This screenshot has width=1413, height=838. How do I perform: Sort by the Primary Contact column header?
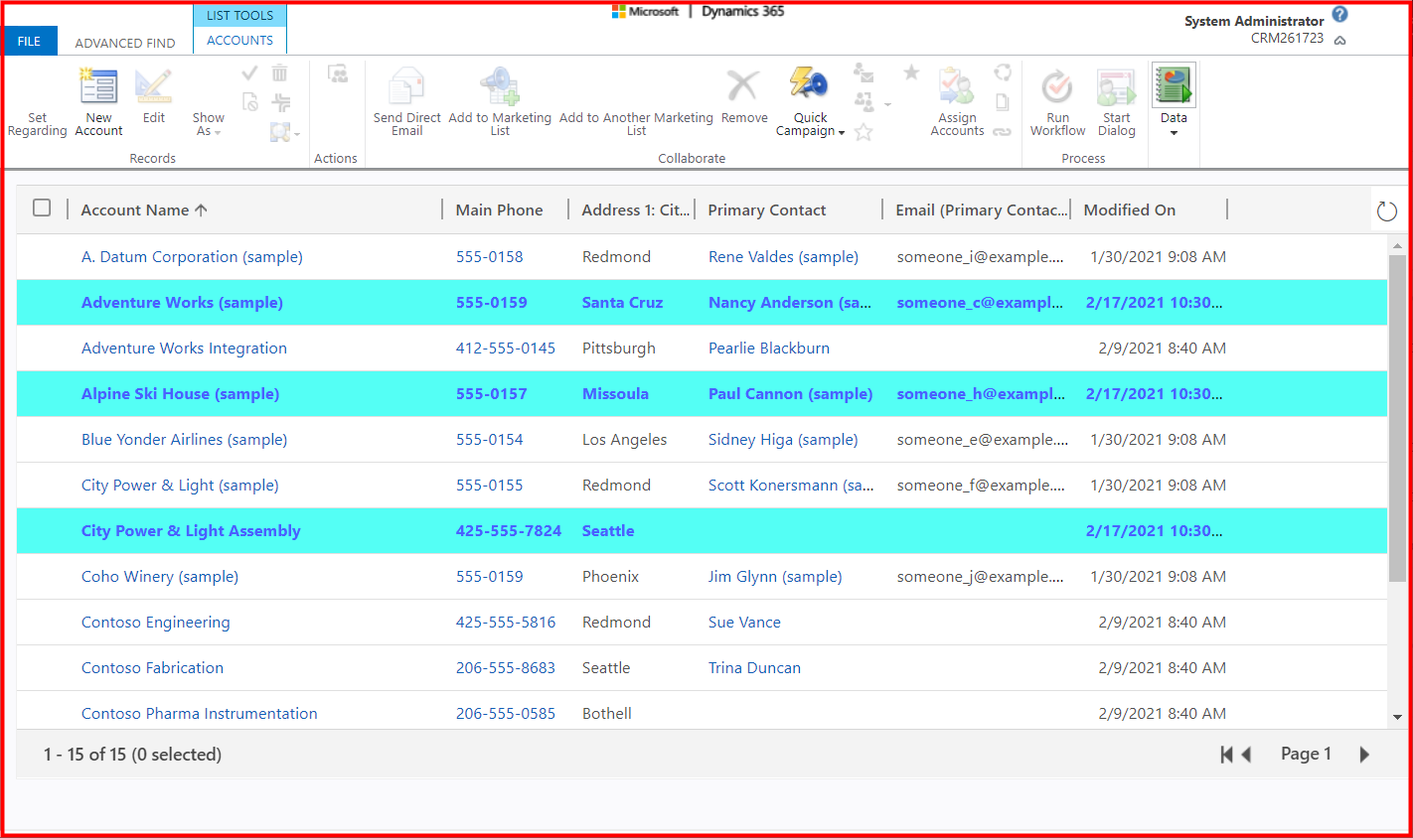pos(766,209)
